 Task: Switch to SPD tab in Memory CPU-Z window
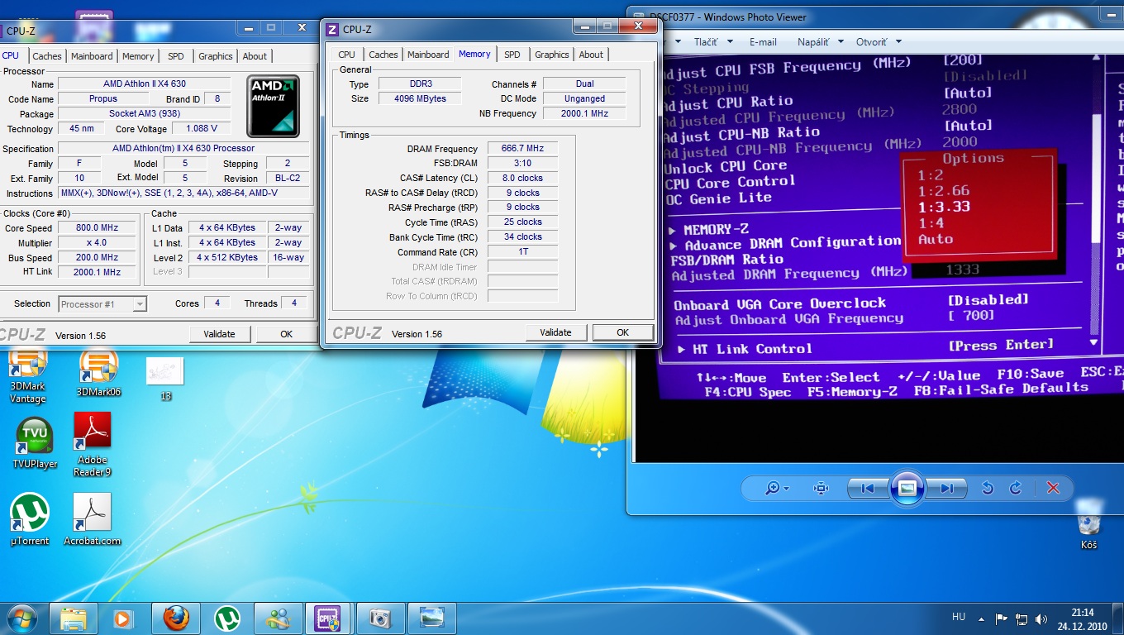coord(512,55)
